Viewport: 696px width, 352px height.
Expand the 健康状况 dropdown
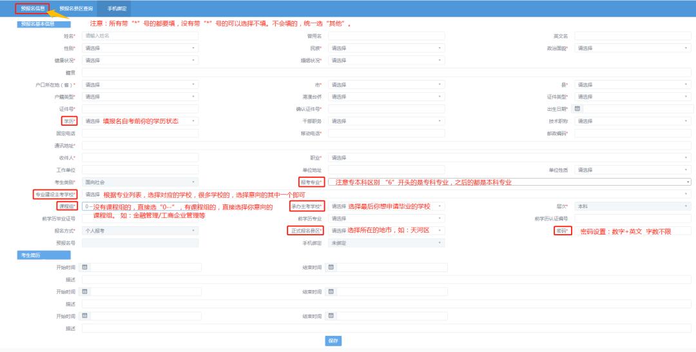coord(140,61)
